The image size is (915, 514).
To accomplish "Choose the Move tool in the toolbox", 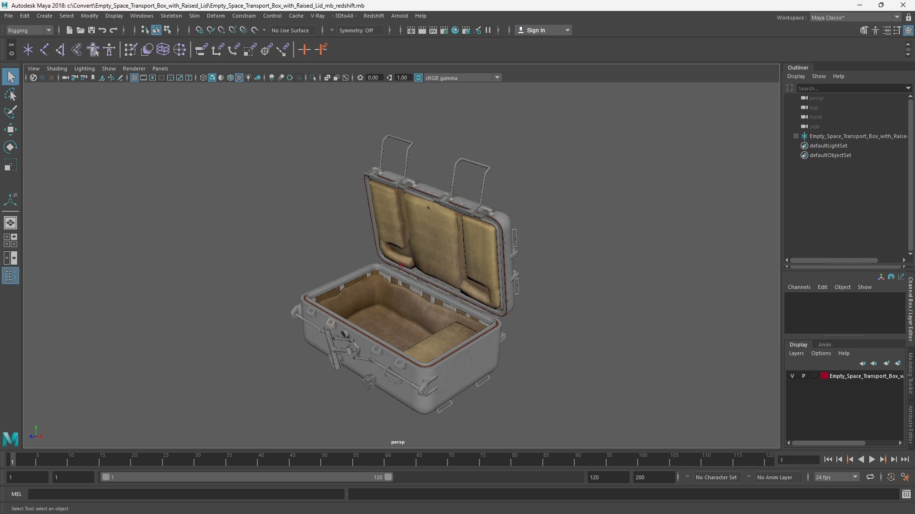I will [x=10, y=129].
